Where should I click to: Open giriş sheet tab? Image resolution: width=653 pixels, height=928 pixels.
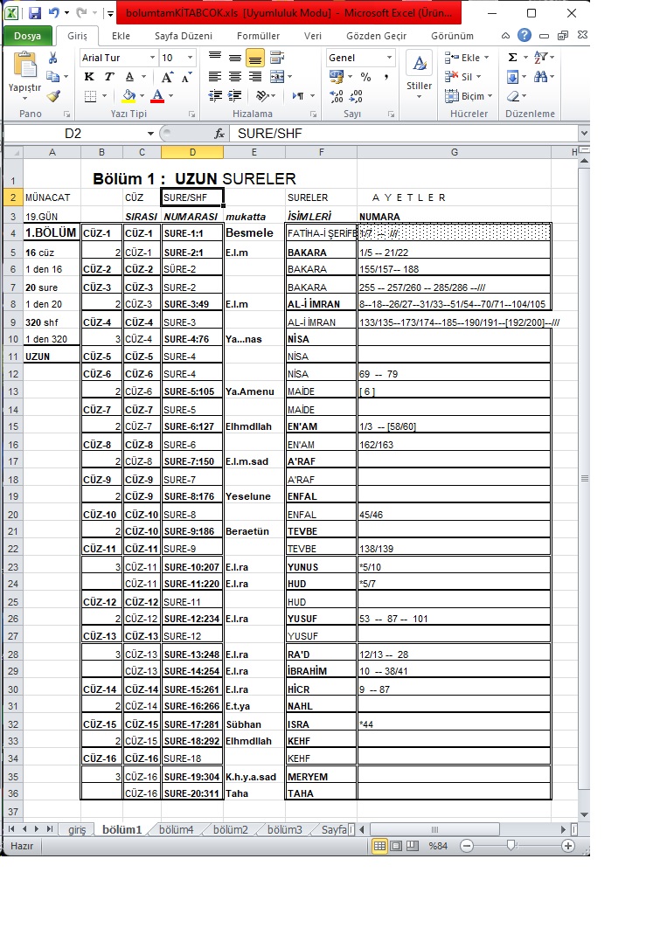coord(77,830)
